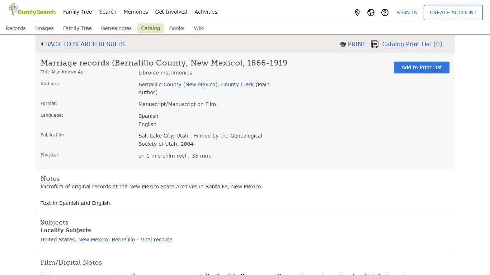The height and width of the screenshot is (275, 490).
Task: Click the printer icon next to PRINT
Action: pos(343,44)
